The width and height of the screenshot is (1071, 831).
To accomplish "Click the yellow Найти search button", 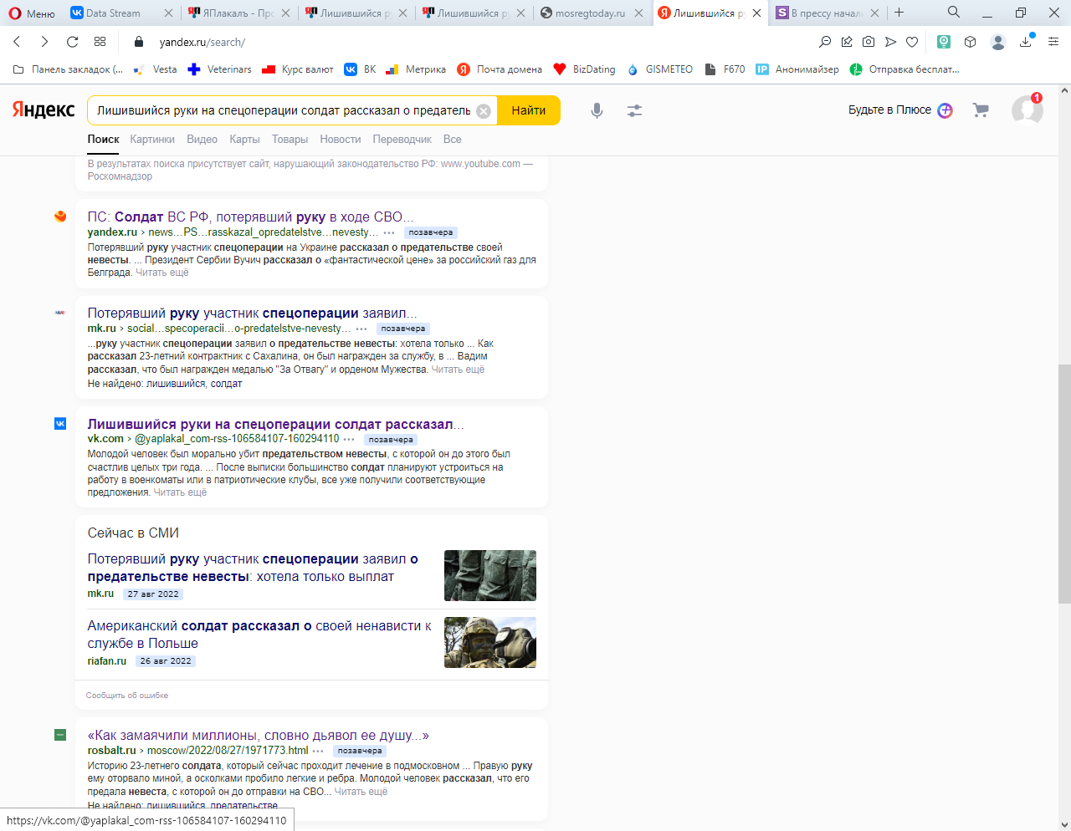I will coord(529,110).
